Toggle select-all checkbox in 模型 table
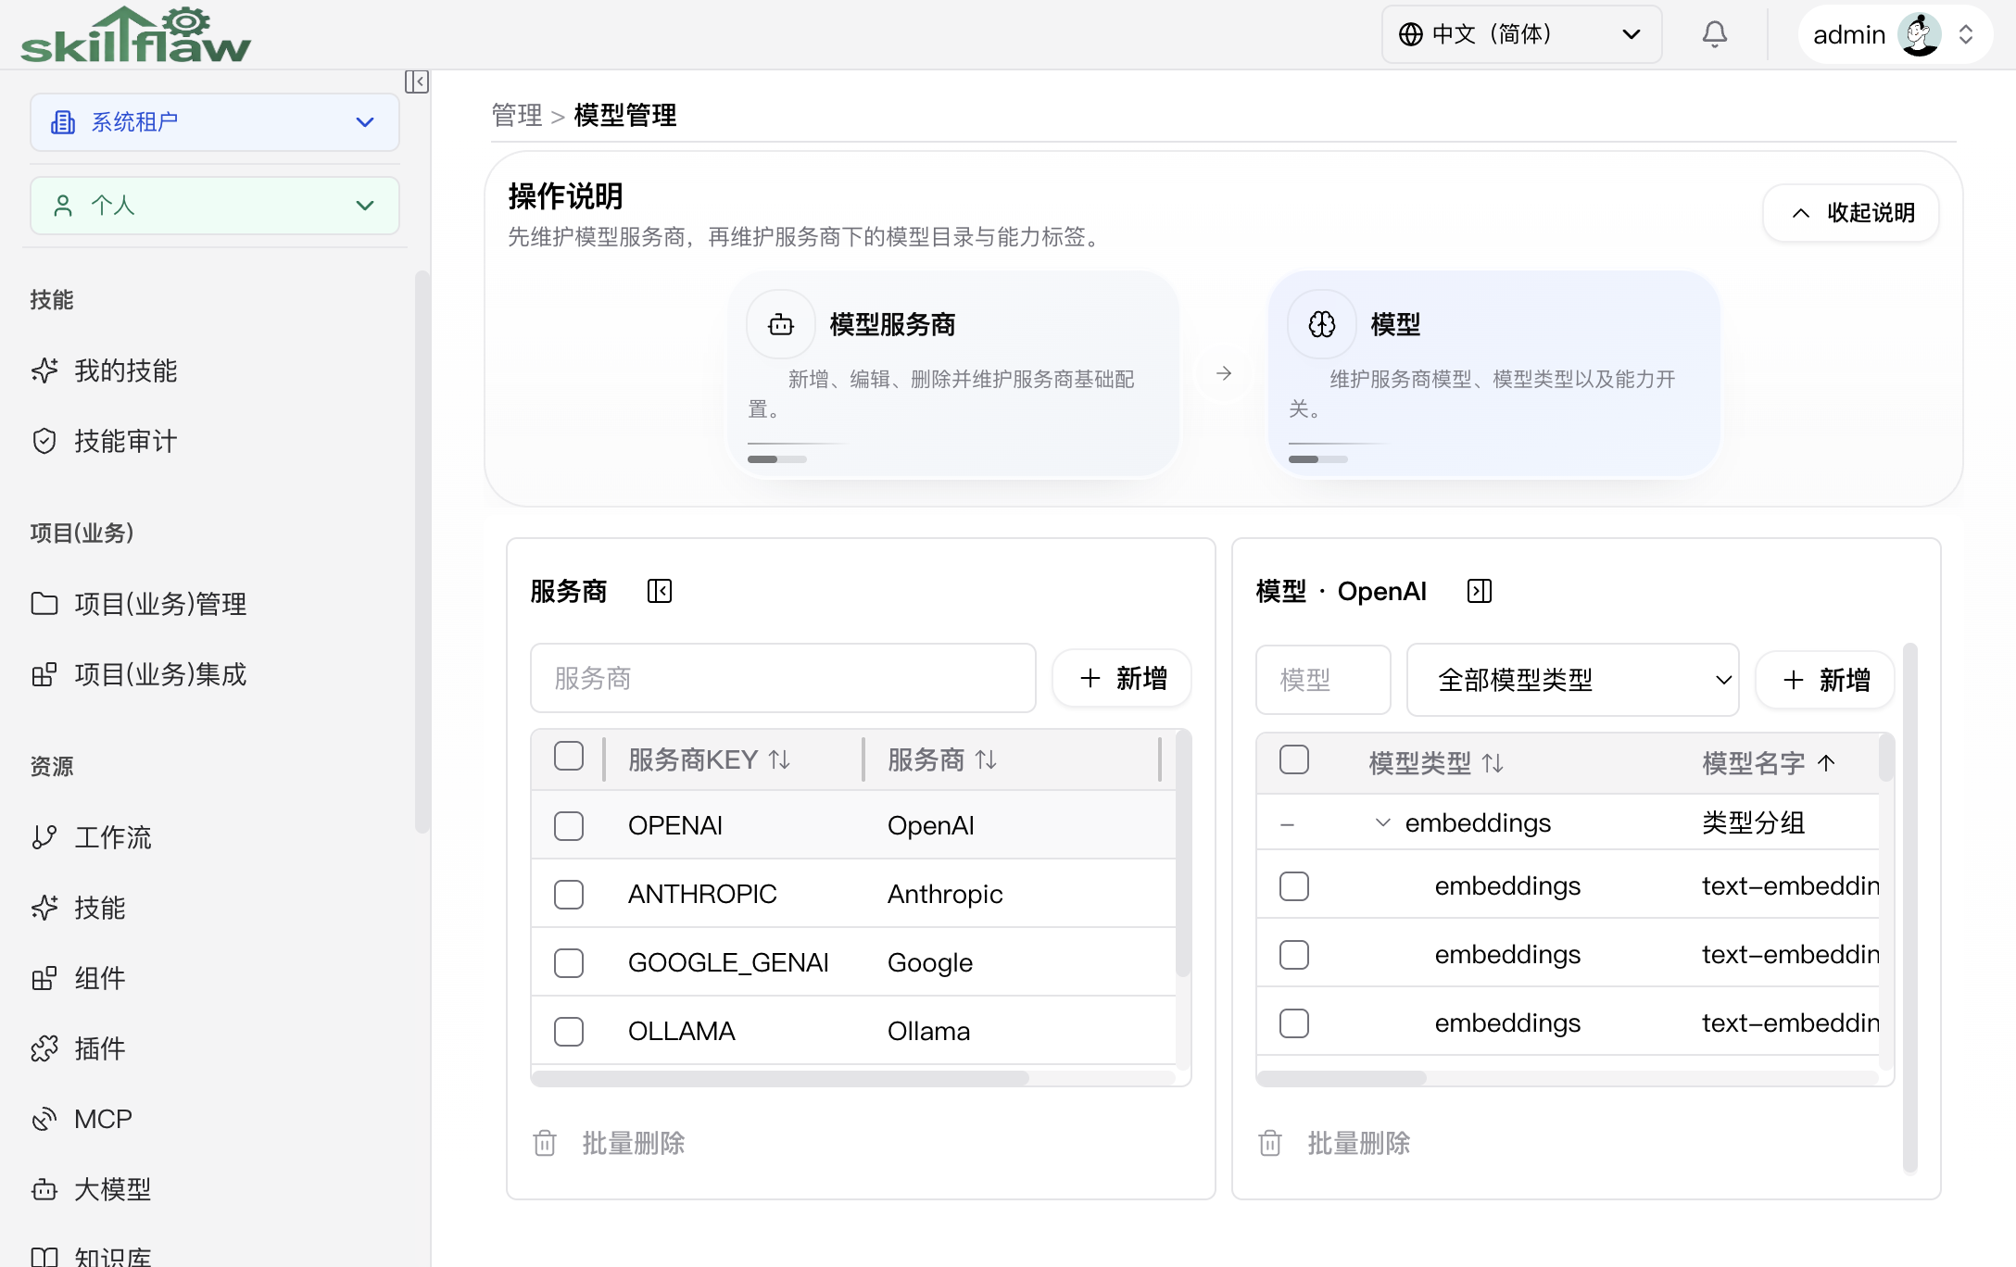The image size is (2016, 1267). (x=1294, y=759)
